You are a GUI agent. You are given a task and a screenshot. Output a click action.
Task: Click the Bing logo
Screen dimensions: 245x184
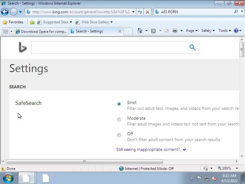(x=23, y=47)
